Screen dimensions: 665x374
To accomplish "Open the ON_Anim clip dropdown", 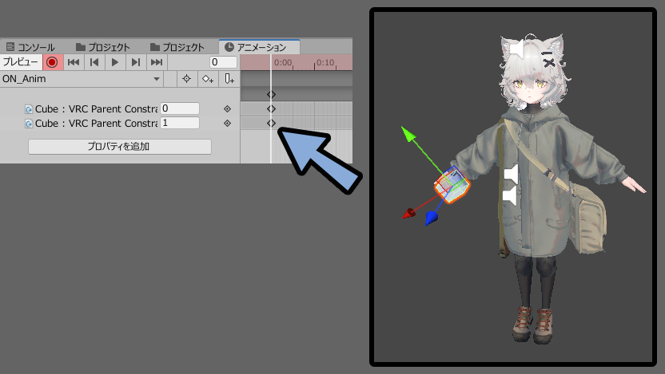I will point(82,79).
